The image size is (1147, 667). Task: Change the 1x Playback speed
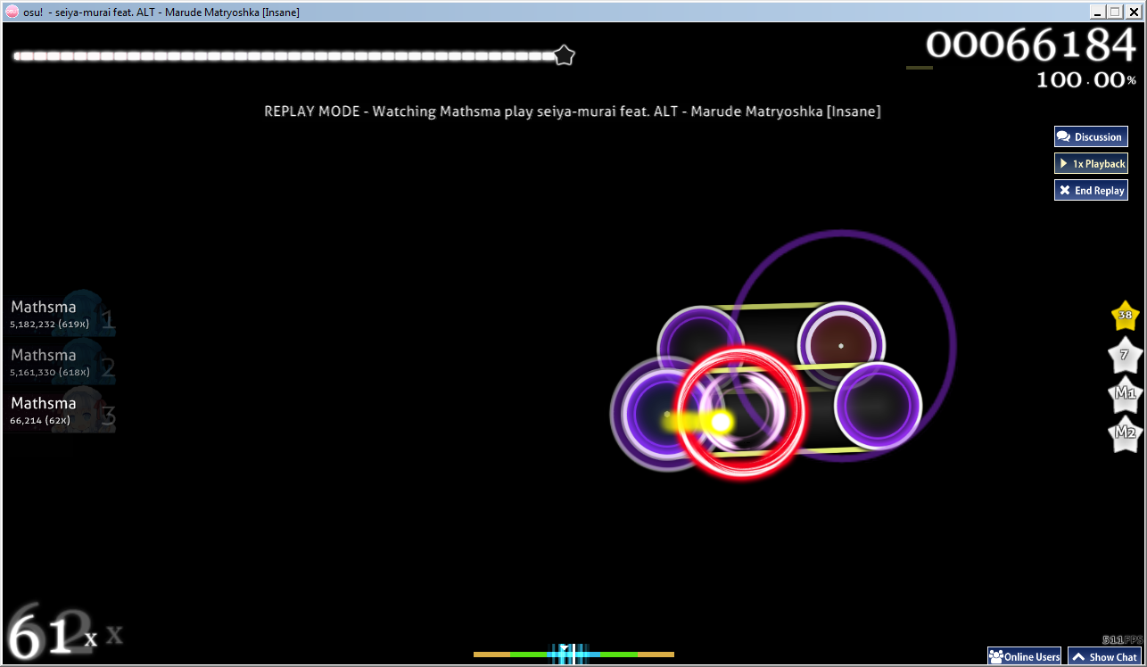(1091, 163)
